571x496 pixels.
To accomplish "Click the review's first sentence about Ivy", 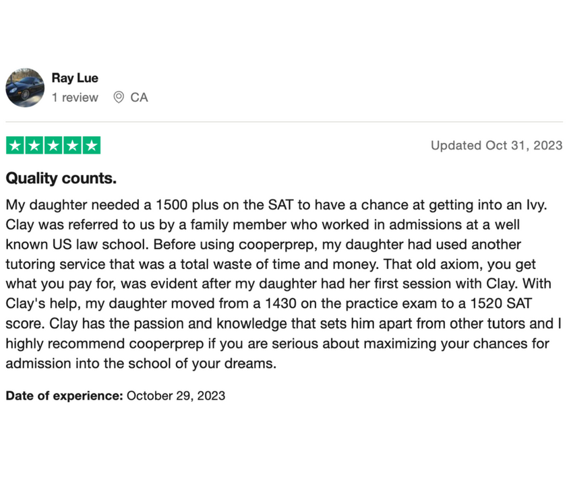I will (x=276, y=205).
